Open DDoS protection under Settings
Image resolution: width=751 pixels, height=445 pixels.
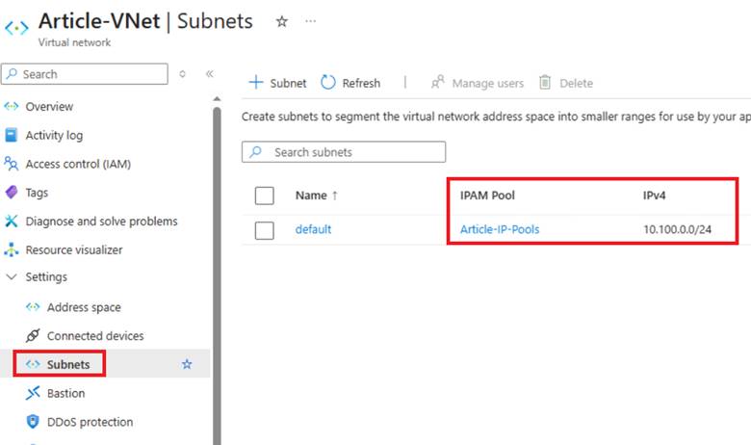(91, 422)
